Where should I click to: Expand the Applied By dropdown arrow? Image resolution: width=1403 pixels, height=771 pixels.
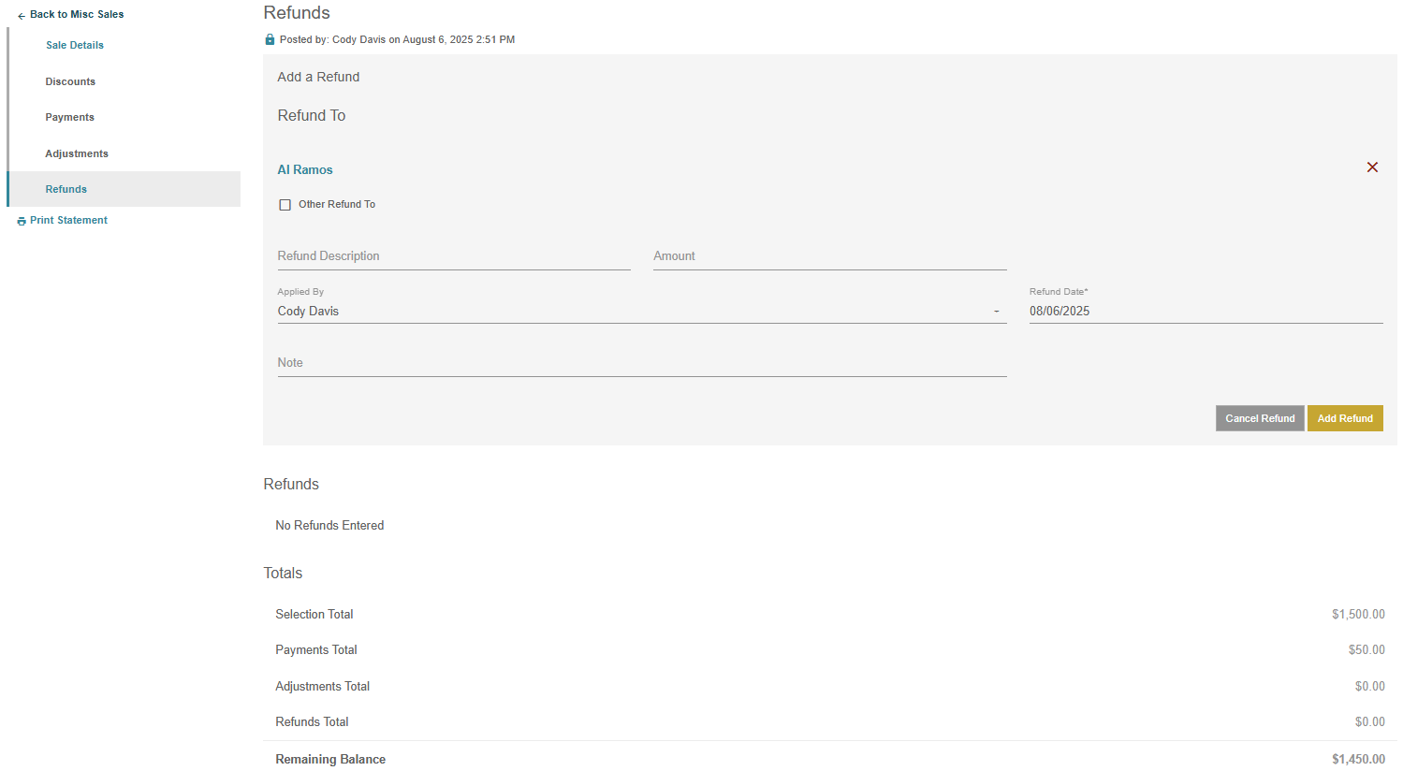coord(996,312)
